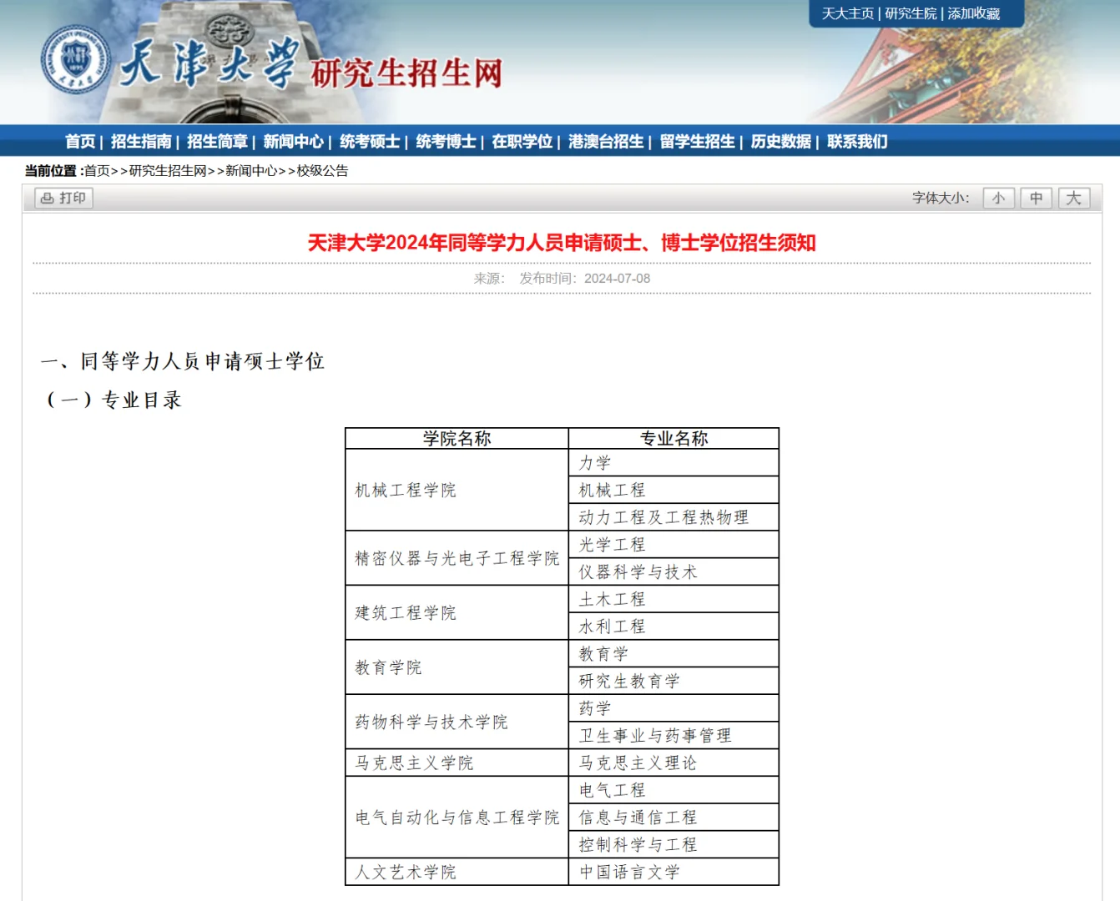1120x901 pixels.
Task: Click the 教育学院 cell
Action: coord(457,667)
